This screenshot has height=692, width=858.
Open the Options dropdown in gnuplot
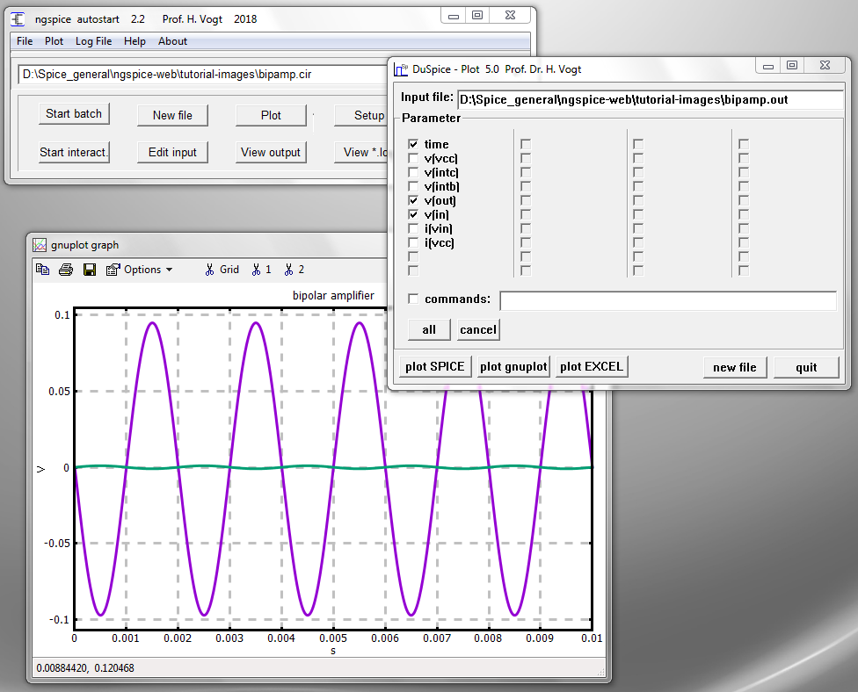[139, 270]
